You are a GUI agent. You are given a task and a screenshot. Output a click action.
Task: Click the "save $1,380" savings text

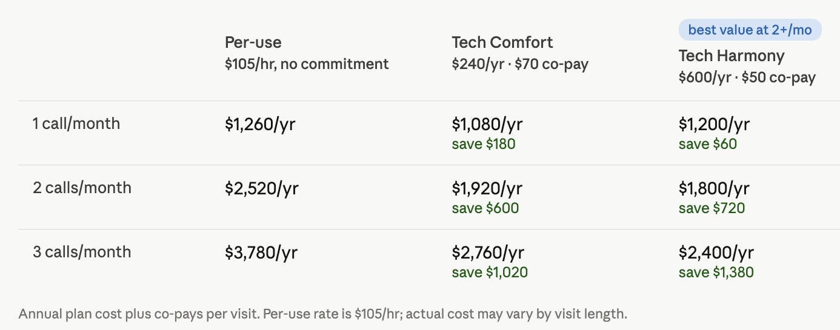click(716, 272)
